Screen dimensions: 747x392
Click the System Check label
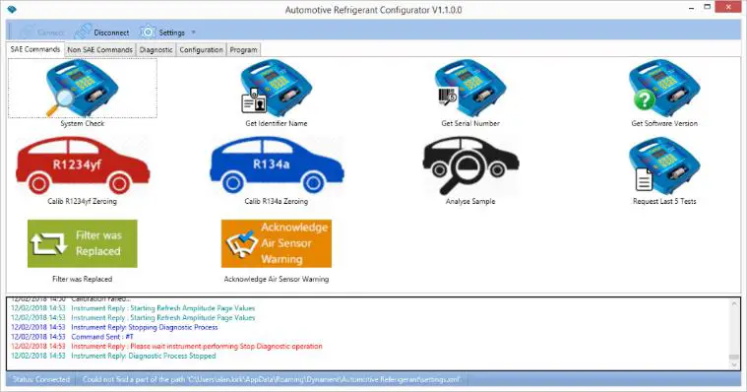(83, 123)
